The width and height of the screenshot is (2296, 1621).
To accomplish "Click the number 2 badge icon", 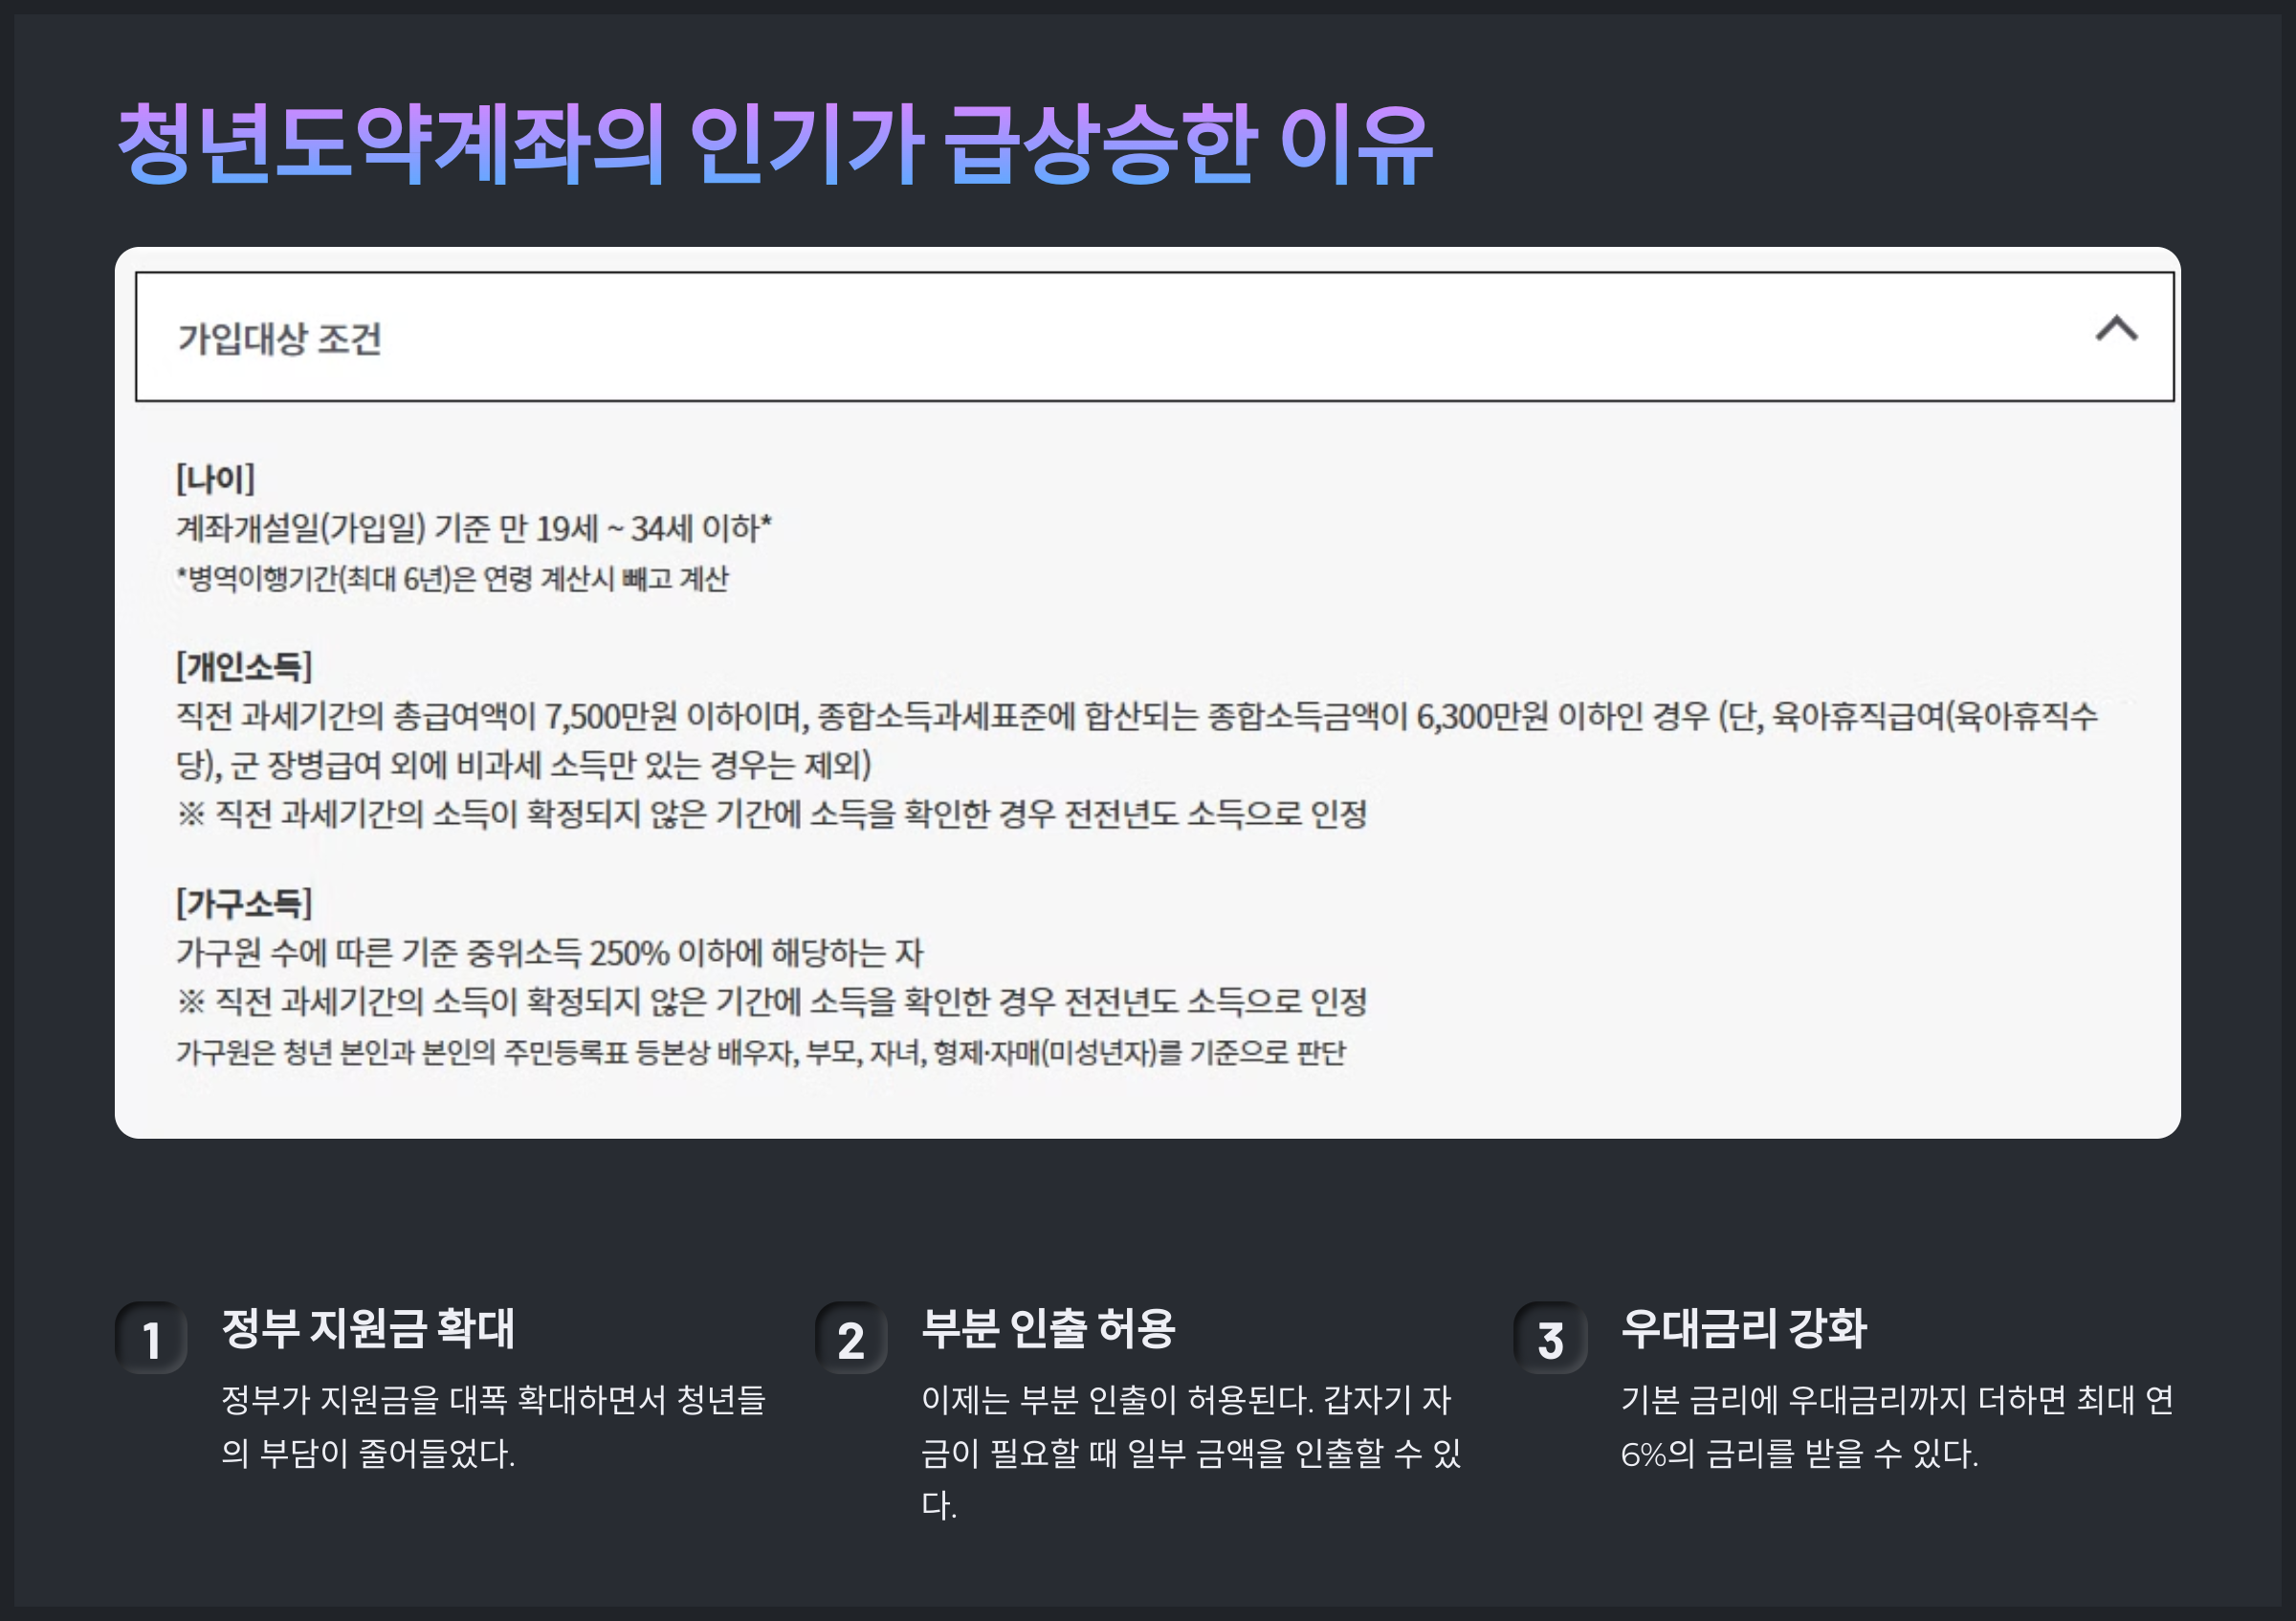I will (x=851, y=1339).
